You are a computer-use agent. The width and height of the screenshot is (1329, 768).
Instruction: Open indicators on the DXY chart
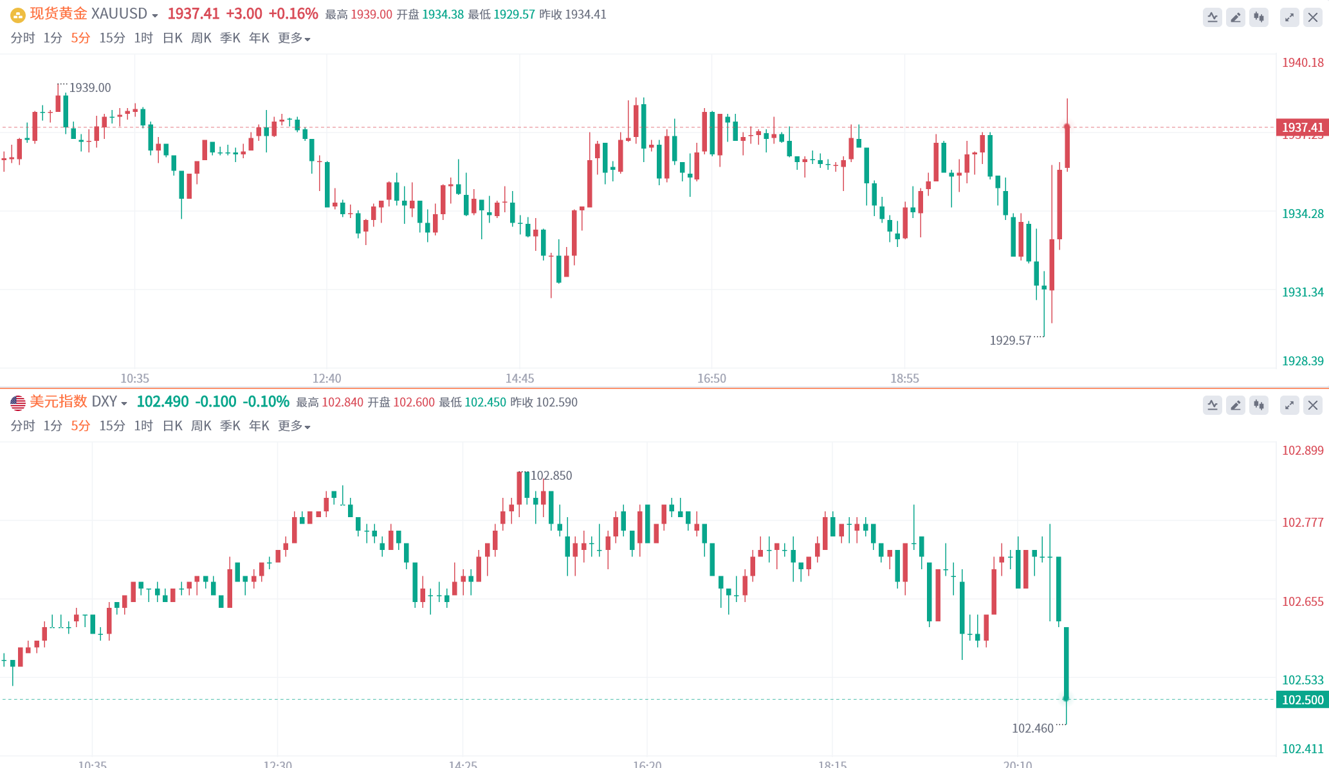1212,405
